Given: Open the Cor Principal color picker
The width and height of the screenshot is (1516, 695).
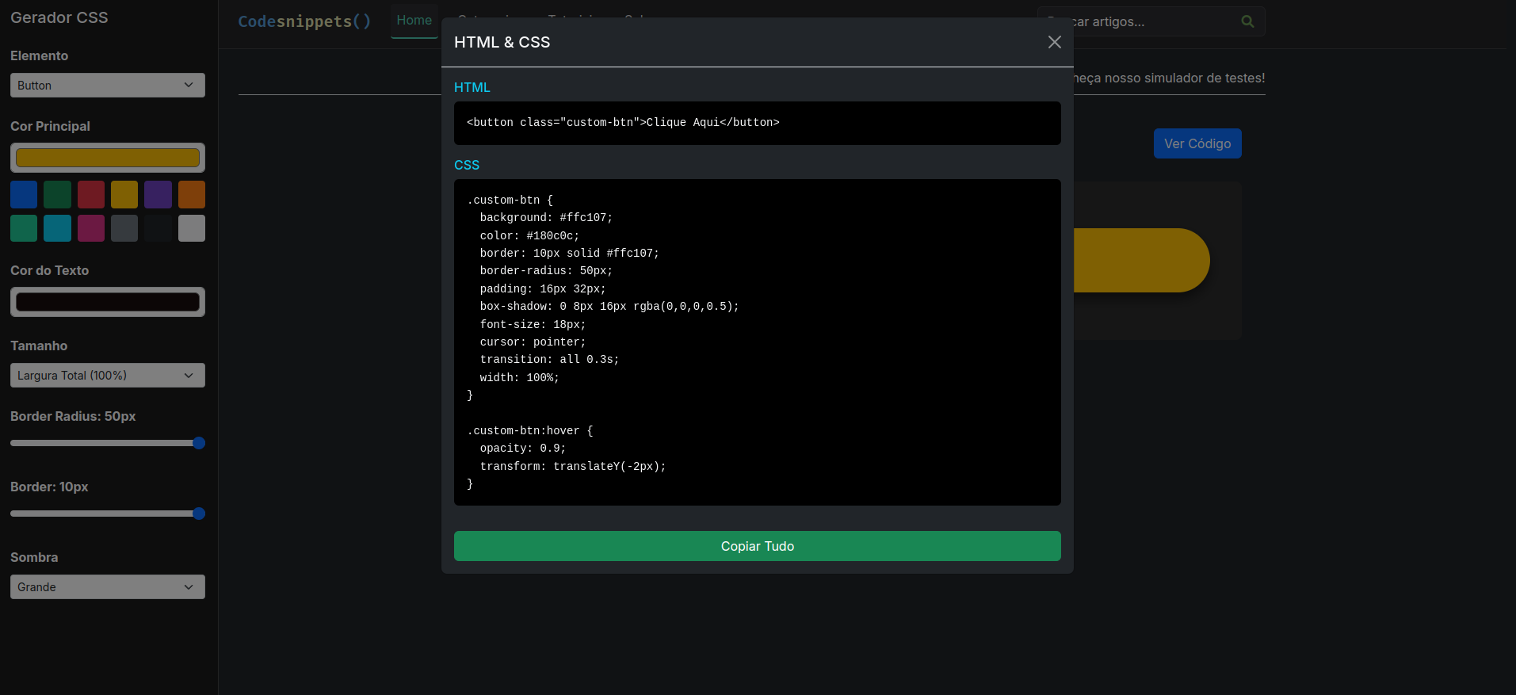Looking at the screenshot, I should point(108,158).
